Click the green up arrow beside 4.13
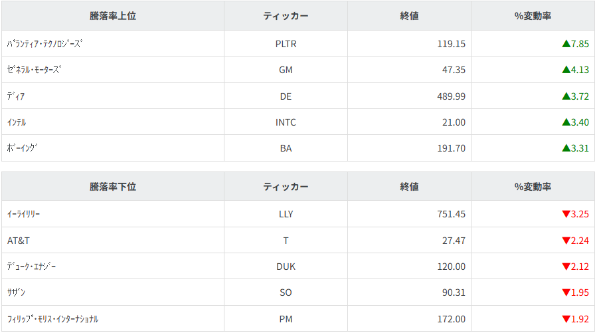Viewport: 597px width, 333px height. tap(566, 70)
